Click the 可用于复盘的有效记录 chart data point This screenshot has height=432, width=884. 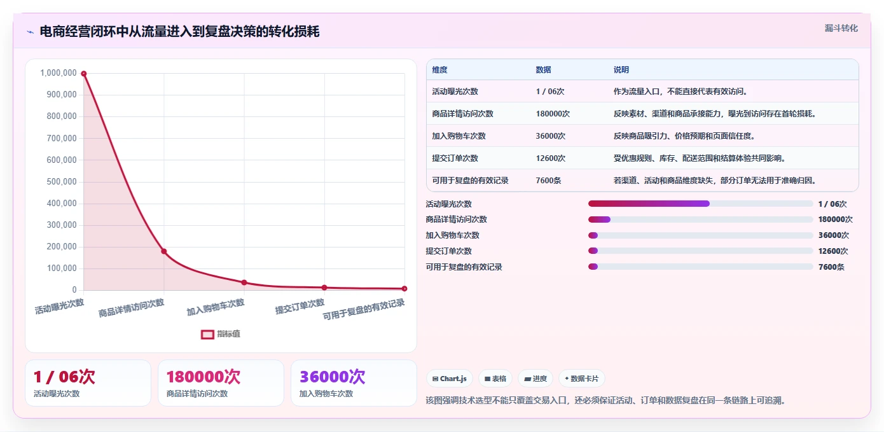[404, 289]
